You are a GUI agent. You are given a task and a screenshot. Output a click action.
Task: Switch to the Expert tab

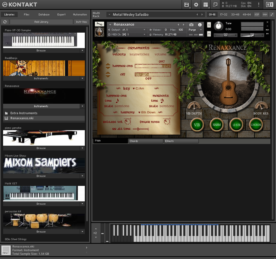[x=61, y=14]
